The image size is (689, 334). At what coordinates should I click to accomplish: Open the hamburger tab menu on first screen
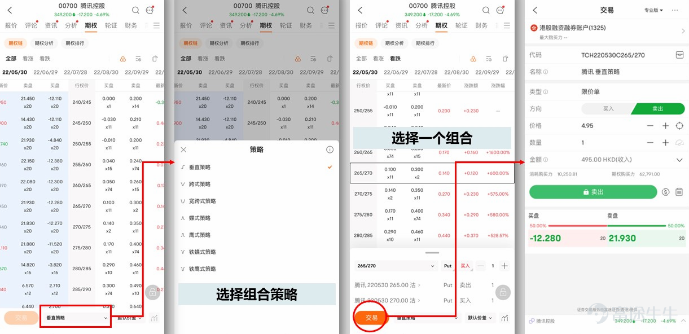click(156, 25)
